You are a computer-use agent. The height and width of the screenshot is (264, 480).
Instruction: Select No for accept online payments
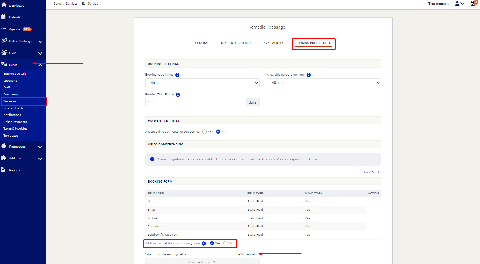(218, 132)
